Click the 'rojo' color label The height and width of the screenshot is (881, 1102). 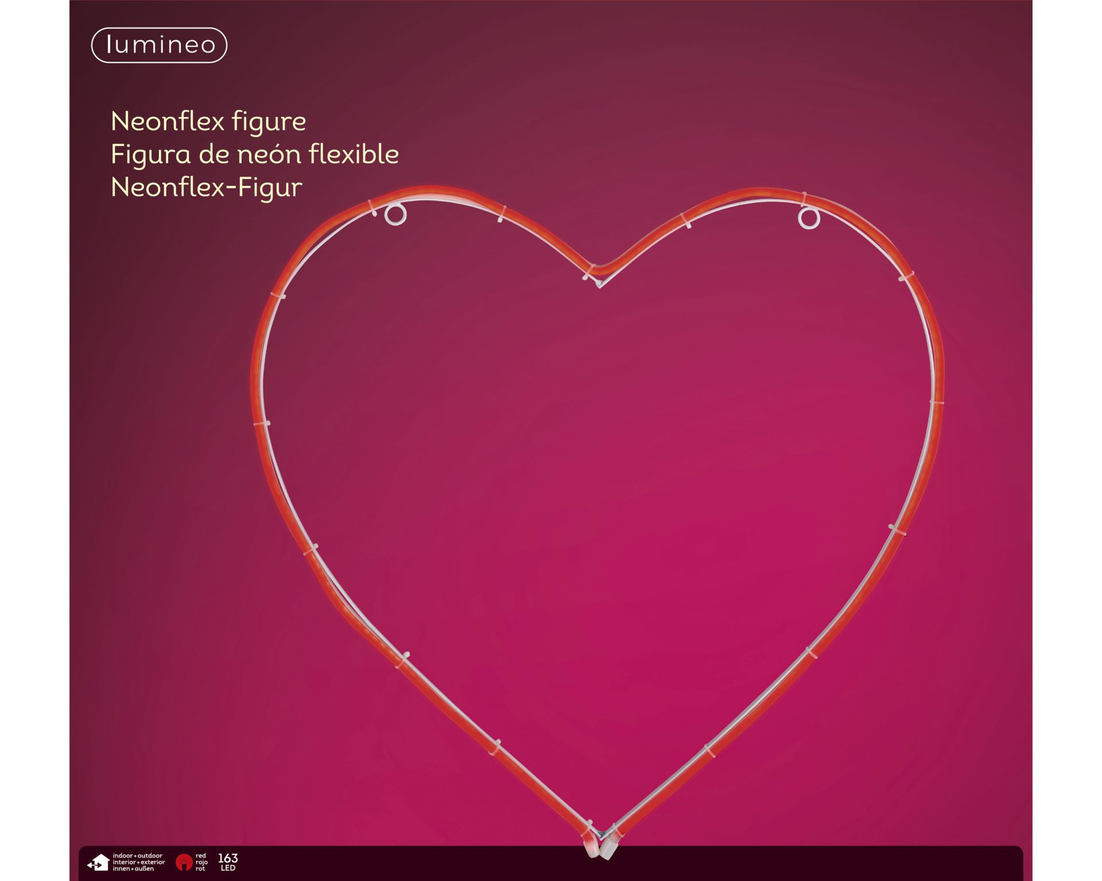tap(201, 862)
